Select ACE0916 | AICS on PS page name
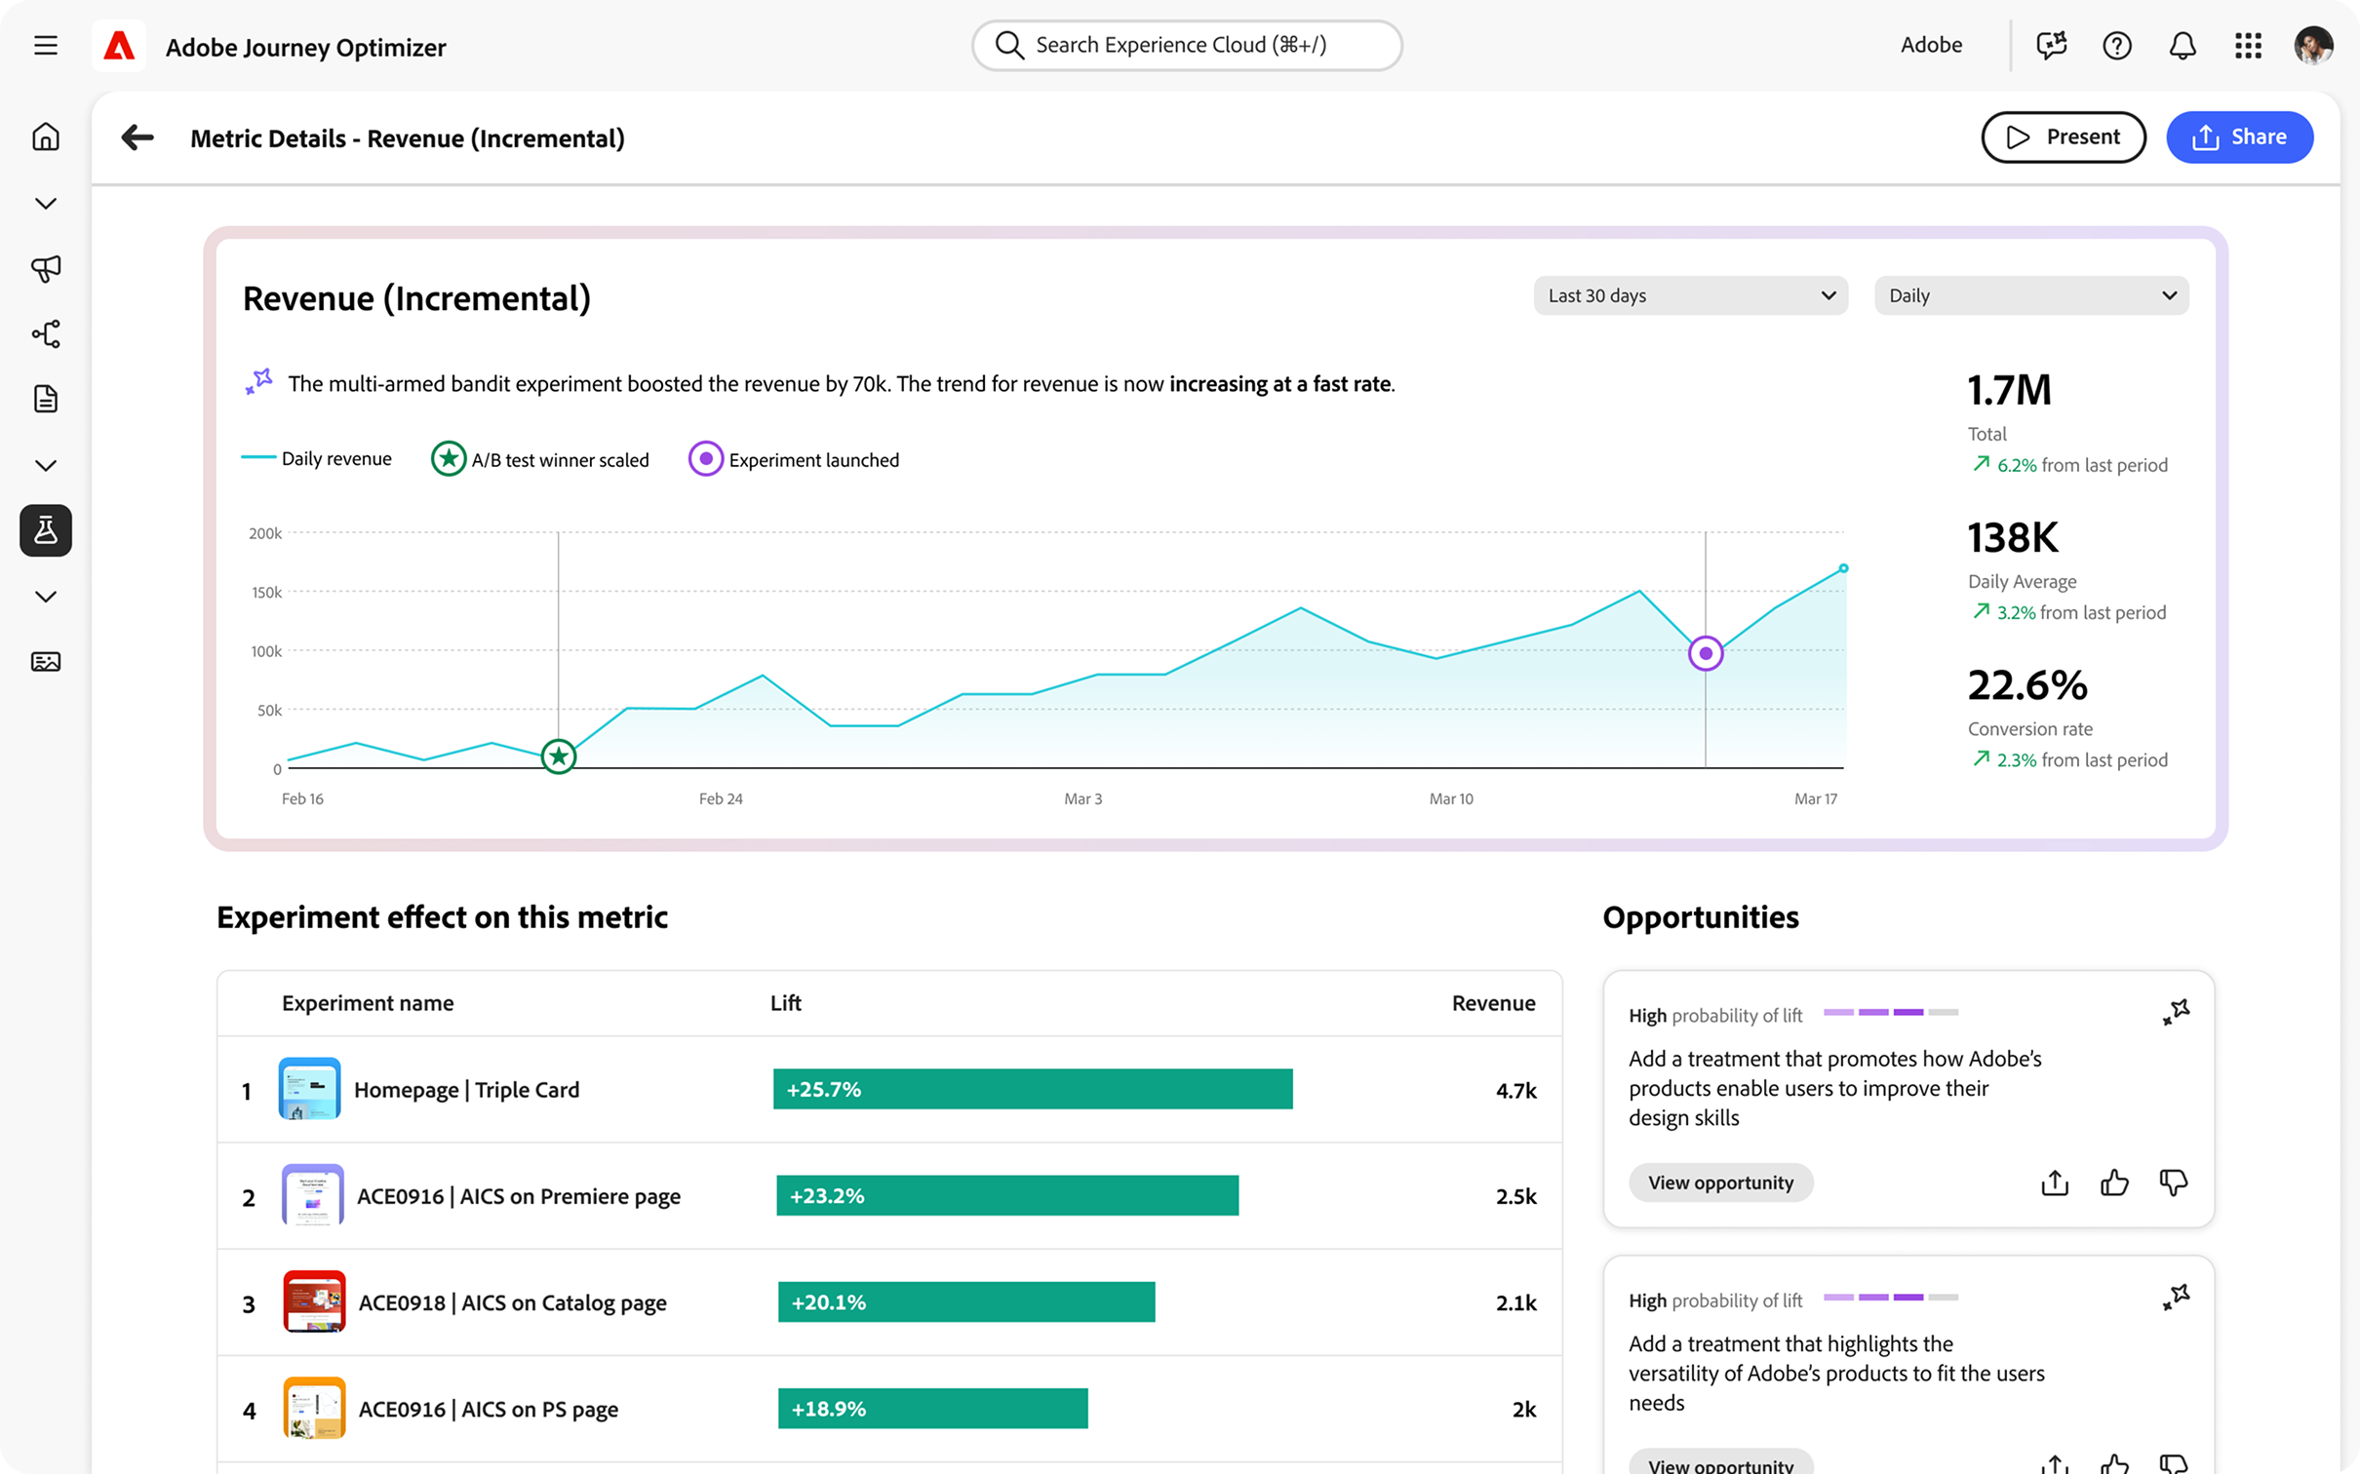 (489, 1409)
